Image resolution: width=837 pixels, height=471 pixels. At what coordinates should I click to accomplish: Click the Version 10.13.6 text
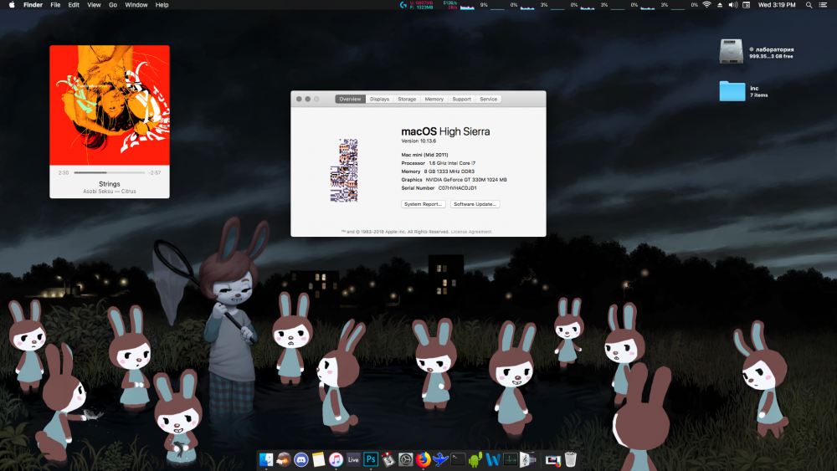pyautogui.click(x=418, y=141)
